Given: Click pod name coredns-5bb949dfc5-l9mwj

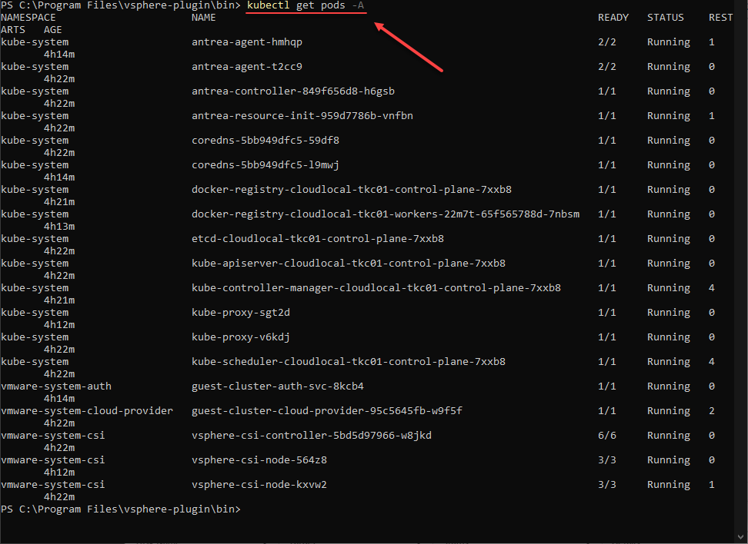Looking at the screenshot, I should click(265, 165).
